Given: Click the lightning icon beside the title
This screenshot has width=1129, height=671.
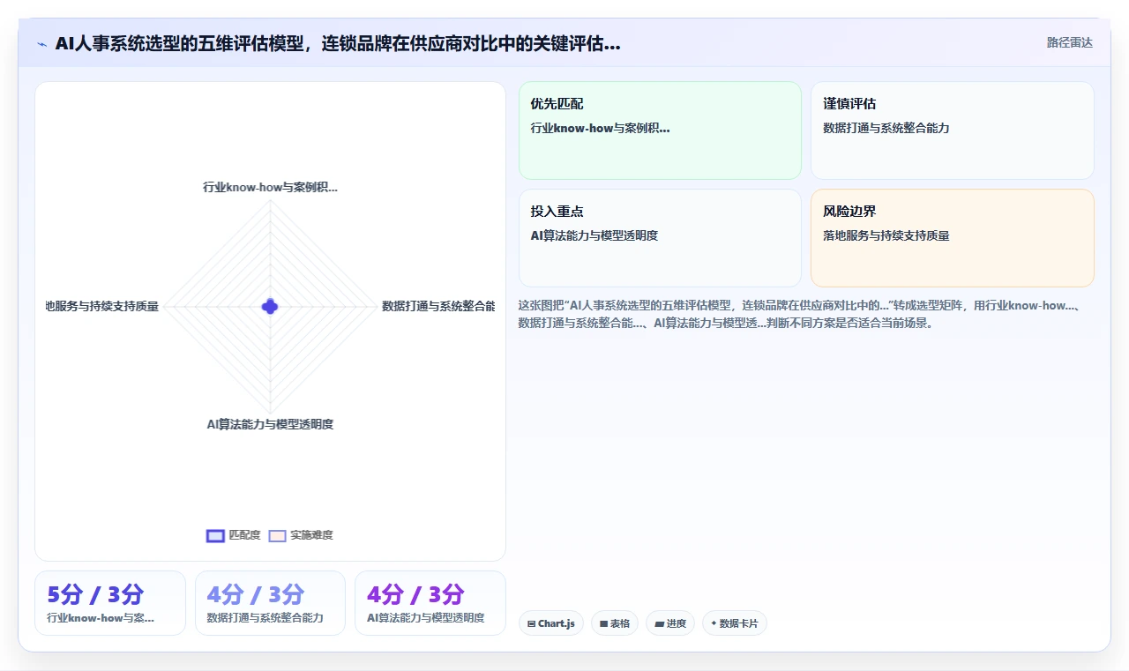Looking at the screenshot, I should click(x=41, y=44).
